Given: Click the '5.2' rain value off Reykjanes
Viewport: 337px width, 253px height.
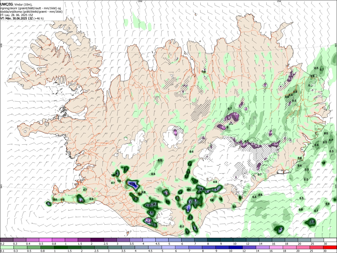Looking at the screenshot, I should tap(48, 203).
